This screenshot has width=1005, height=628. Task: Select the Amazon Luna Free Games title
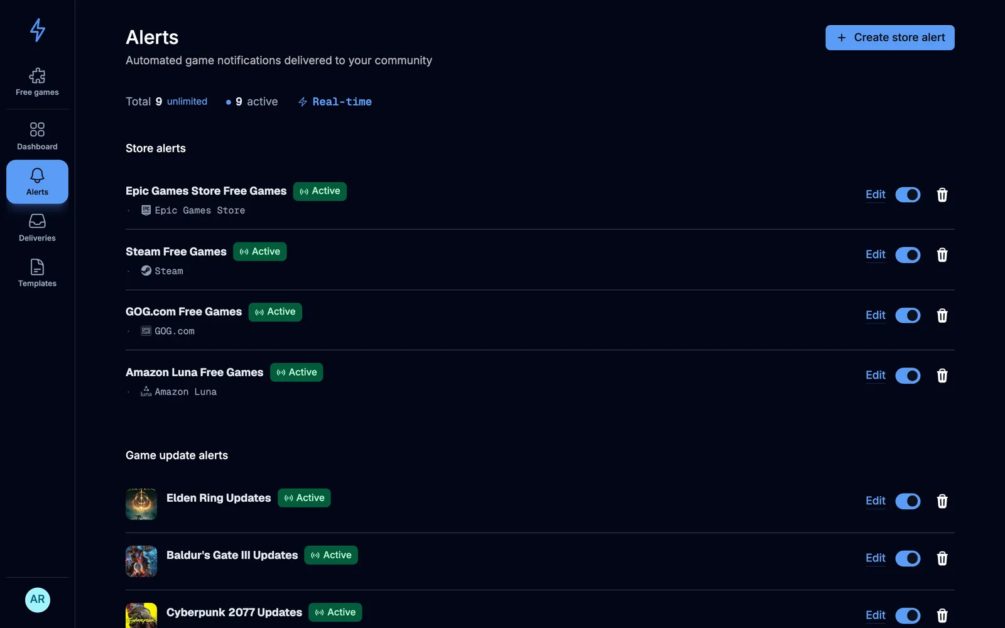(195, 372)
